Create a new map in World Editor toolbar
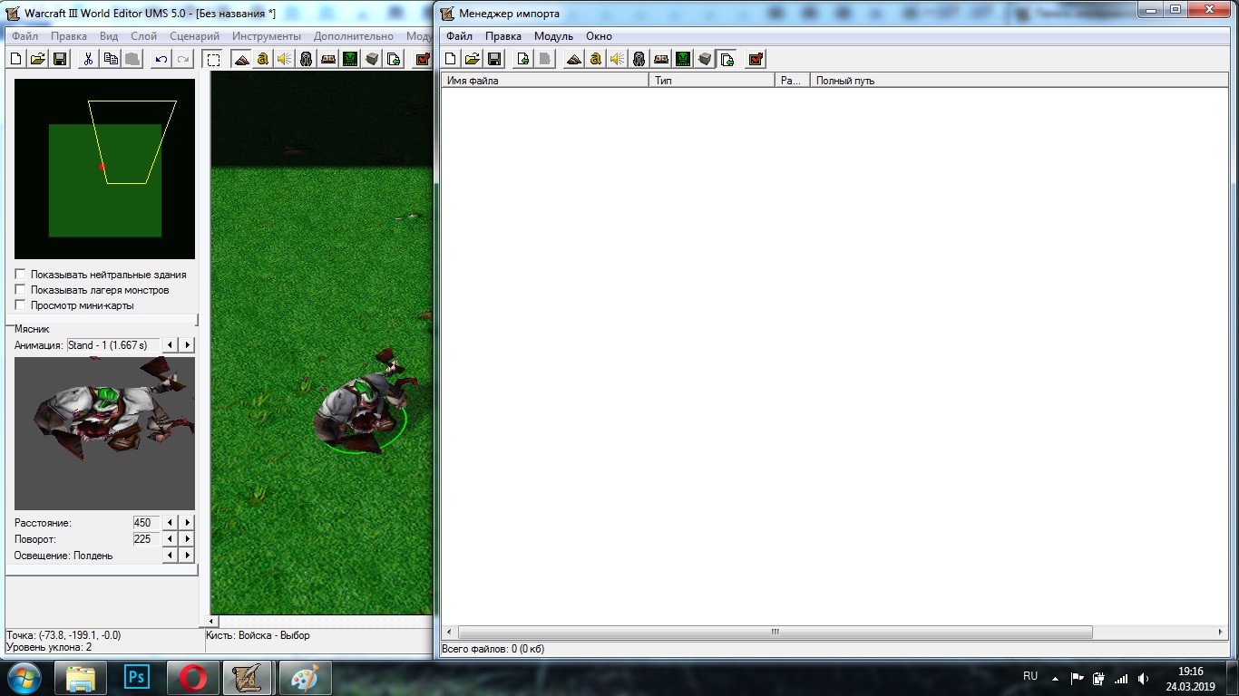Image resolution: width=1239 pixels, height=696 pixels. point(16,59)
